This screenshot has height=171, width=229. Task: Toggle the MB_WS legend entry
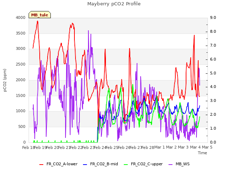[179, 164]
